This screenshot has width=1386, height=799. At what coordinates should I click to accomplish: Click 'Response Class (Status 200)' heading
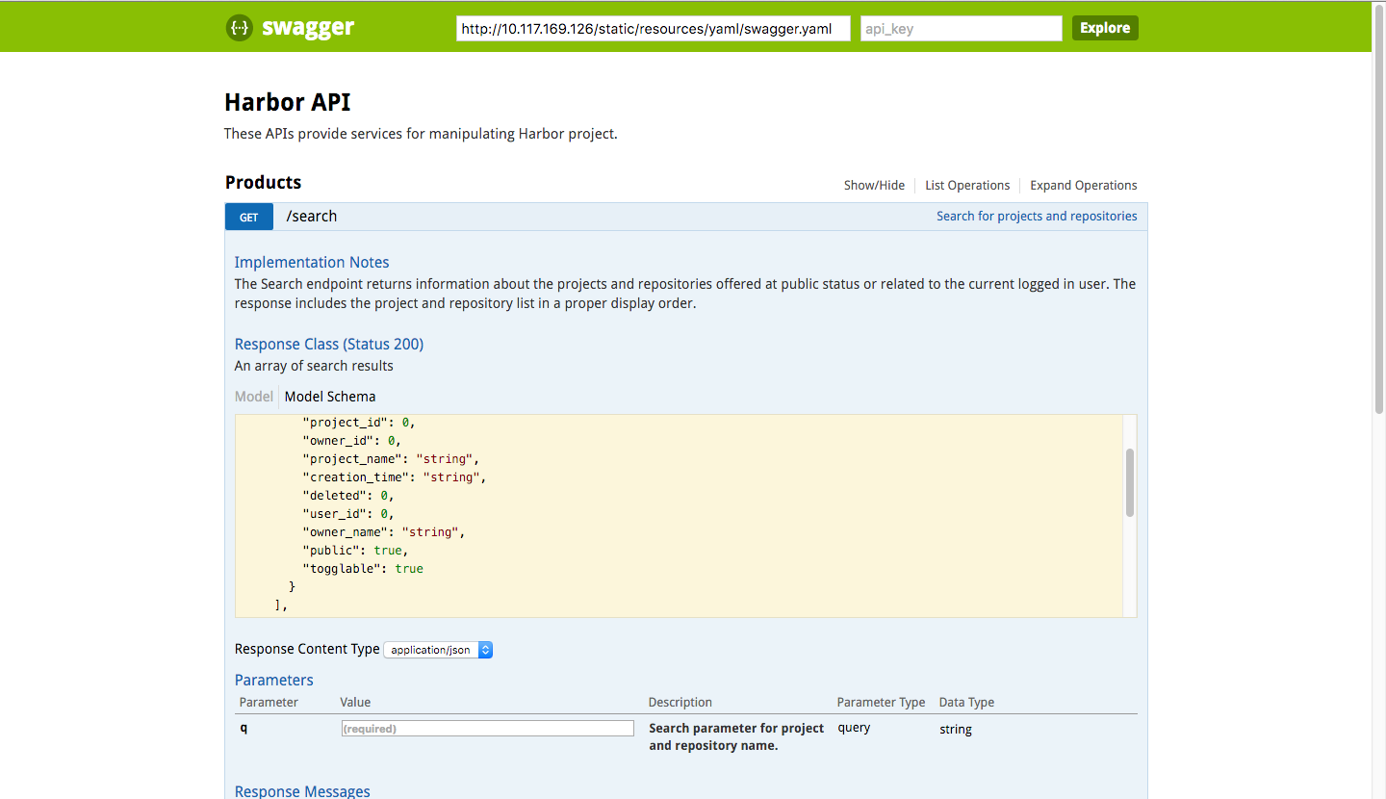[x=329, y=344]
